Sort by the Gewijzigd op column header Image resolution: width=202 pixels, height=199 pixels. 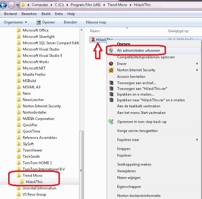point(178,31)
